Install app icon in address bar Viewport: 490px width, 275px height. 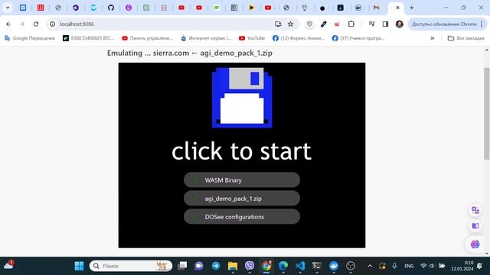278,24
